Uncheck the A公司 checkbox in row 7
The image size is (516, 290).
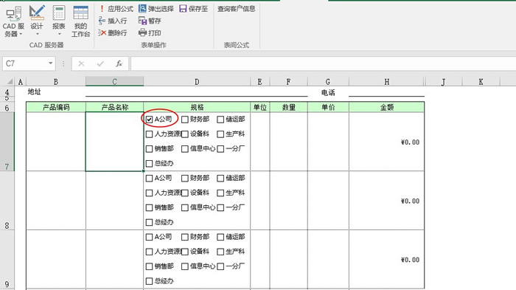click(x=149, y=120)
